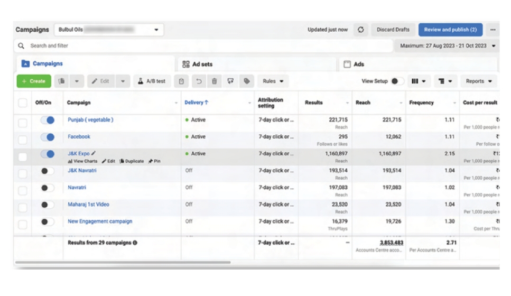This screenshot has height=296, width=511.
Task: Enable the Navratri campaign toggle
Action: pos(48,188)
